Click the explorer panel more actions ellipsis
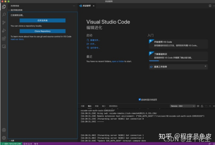 [74, 6]
